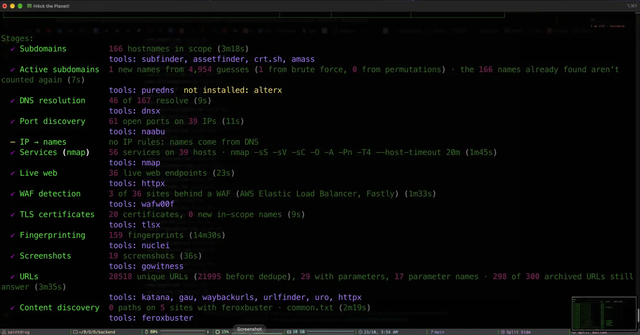
Task: Click the tab shortcut indicator ⌥⌘1
Action: click(631, 6)
